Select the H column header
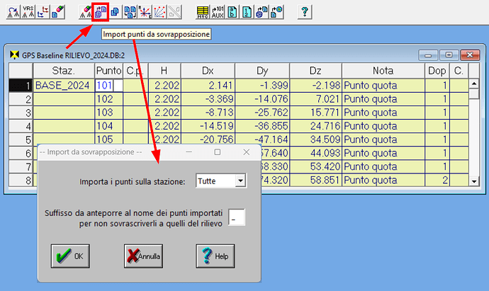The height and width of the screenshot is (291, 489). click(x=164, y=71)
